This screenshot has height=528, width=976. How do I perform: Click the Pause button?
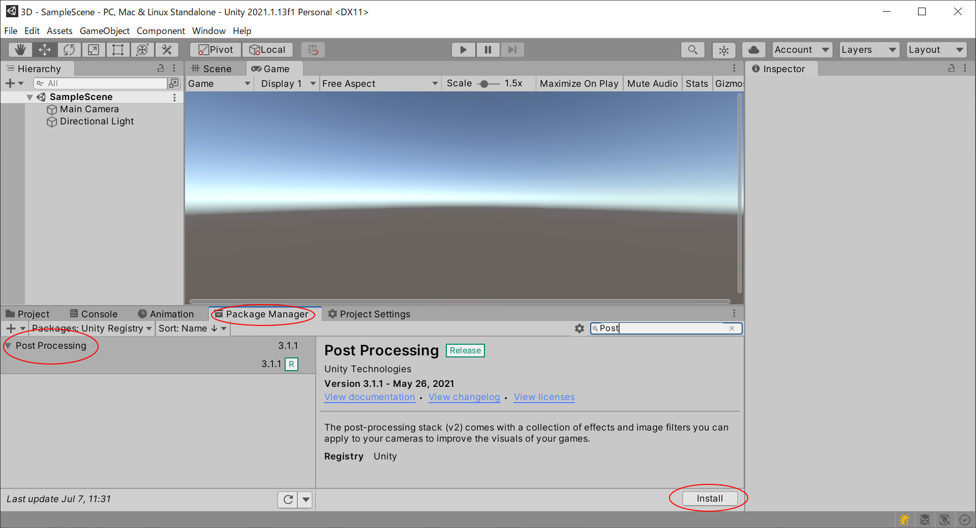pos(488,50)
